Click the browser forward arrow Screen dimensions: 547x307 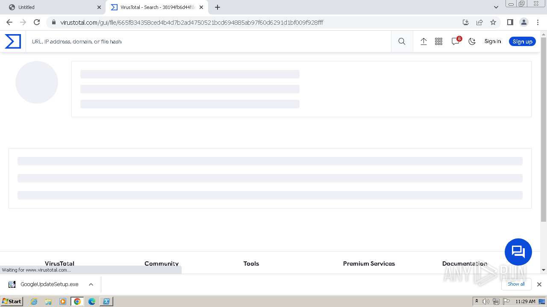[x=23, y=22]
